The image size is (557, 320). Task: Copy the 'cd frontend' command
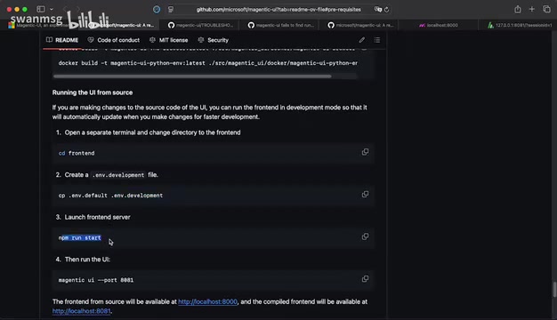pyautogui.click(x=365, y=152)
